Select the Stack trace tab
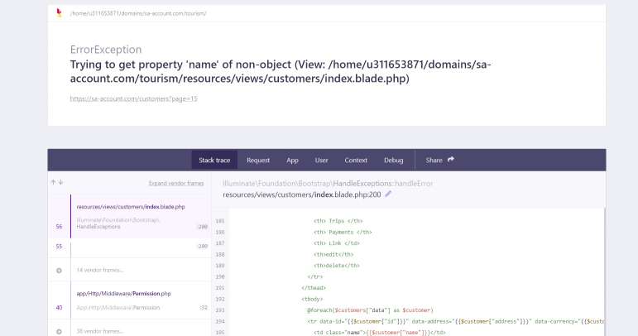This screenshot has width=638, height=336. (214, 160)
